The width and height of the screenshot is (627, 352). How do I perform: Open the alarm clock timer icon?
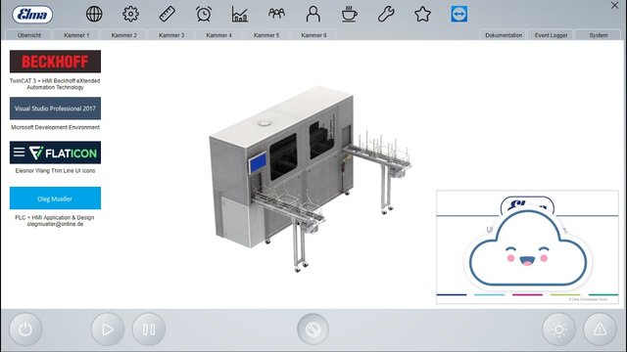click(204, 15)
